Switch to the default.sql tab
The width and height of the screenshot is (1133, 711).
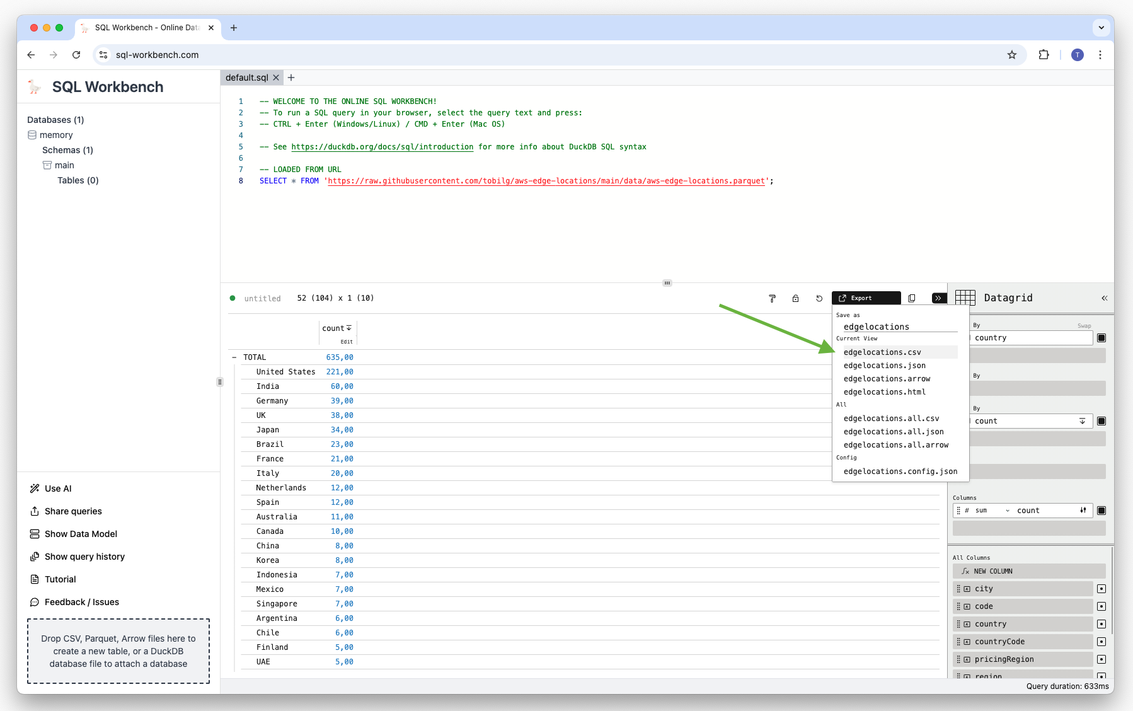point(247,77)
